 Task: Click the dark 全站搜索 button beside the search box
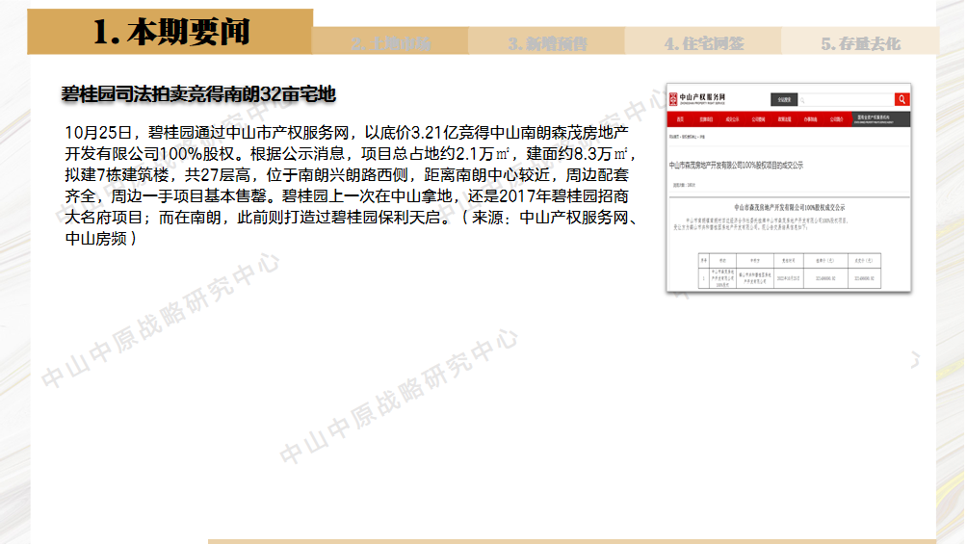[x=784, y=99]
